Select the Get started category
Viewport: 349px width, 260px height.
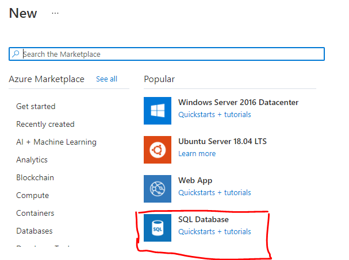[36, 106]
